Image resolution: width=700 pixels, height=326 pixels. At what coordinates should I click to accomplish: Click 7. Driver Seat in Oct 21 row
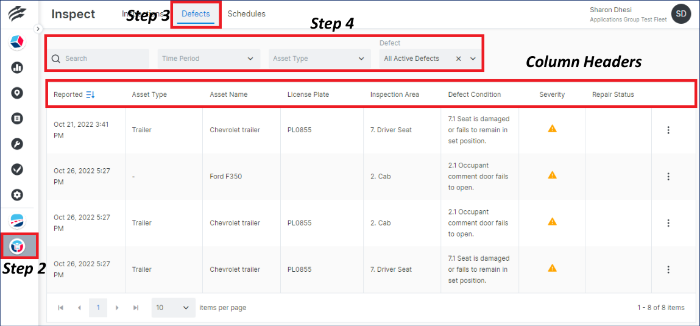point(391,130)
